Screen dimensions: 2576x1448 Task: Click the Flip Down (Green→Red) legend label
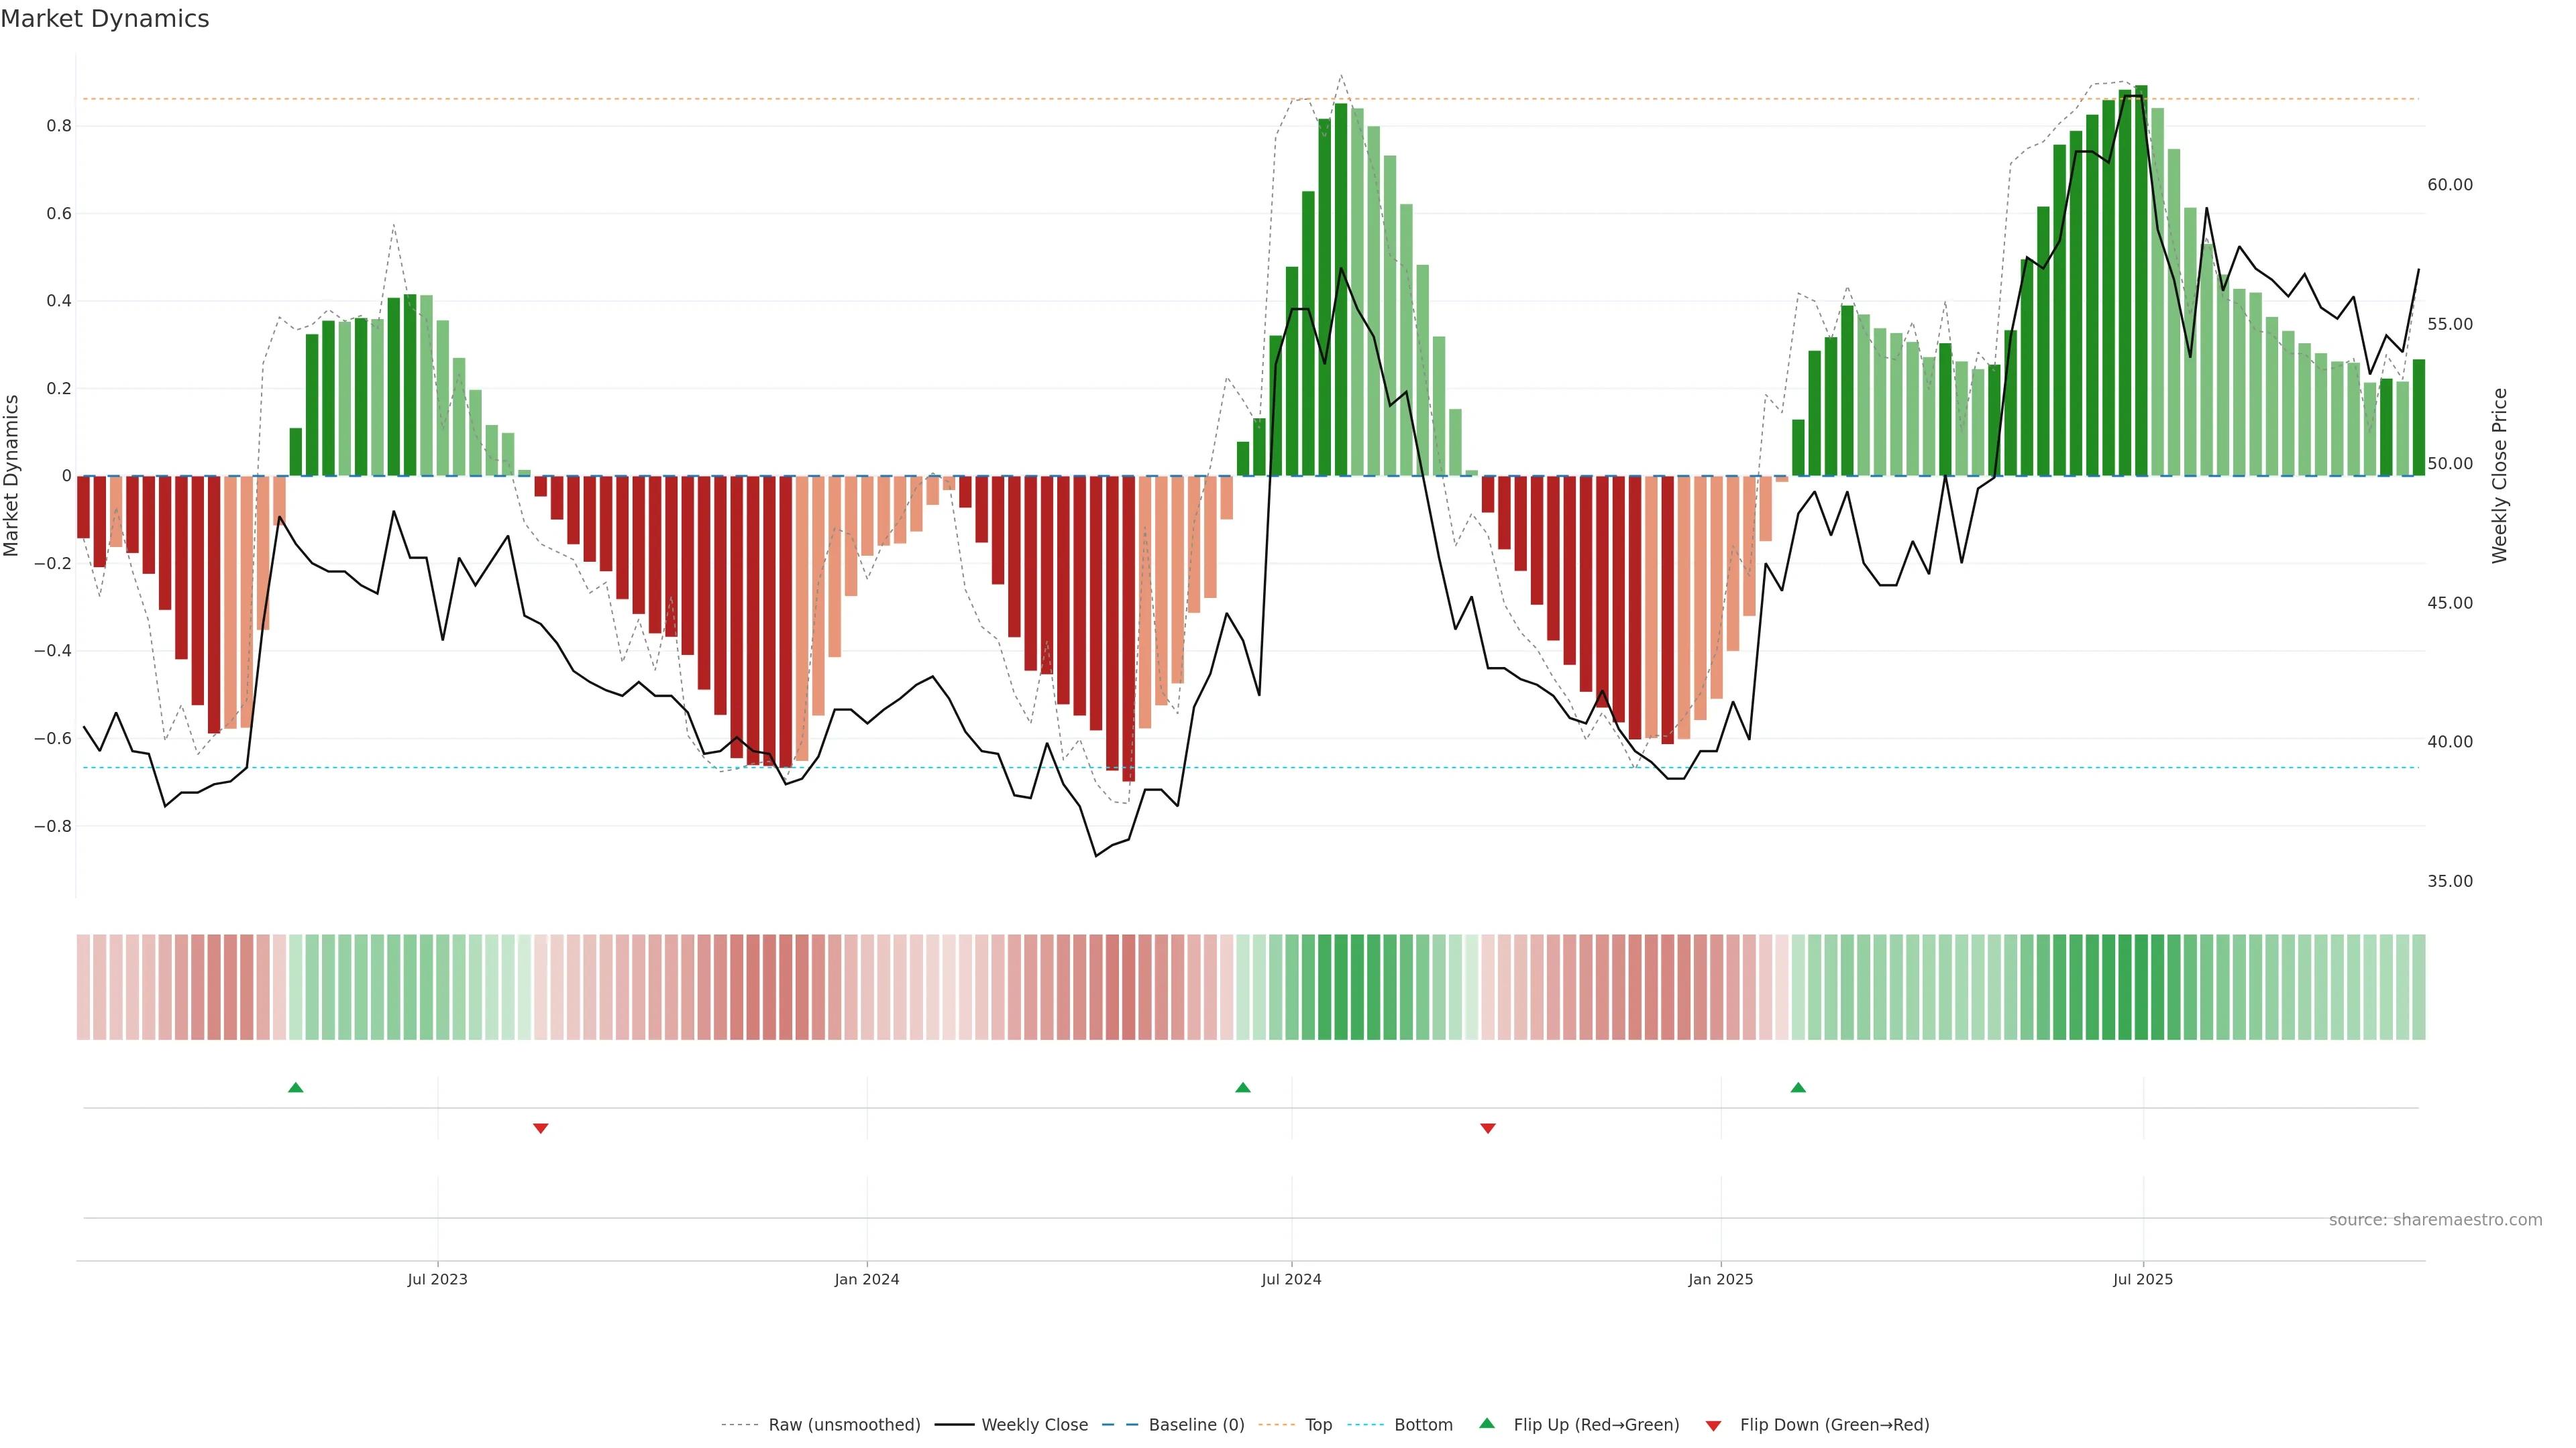(1834, 1425)
